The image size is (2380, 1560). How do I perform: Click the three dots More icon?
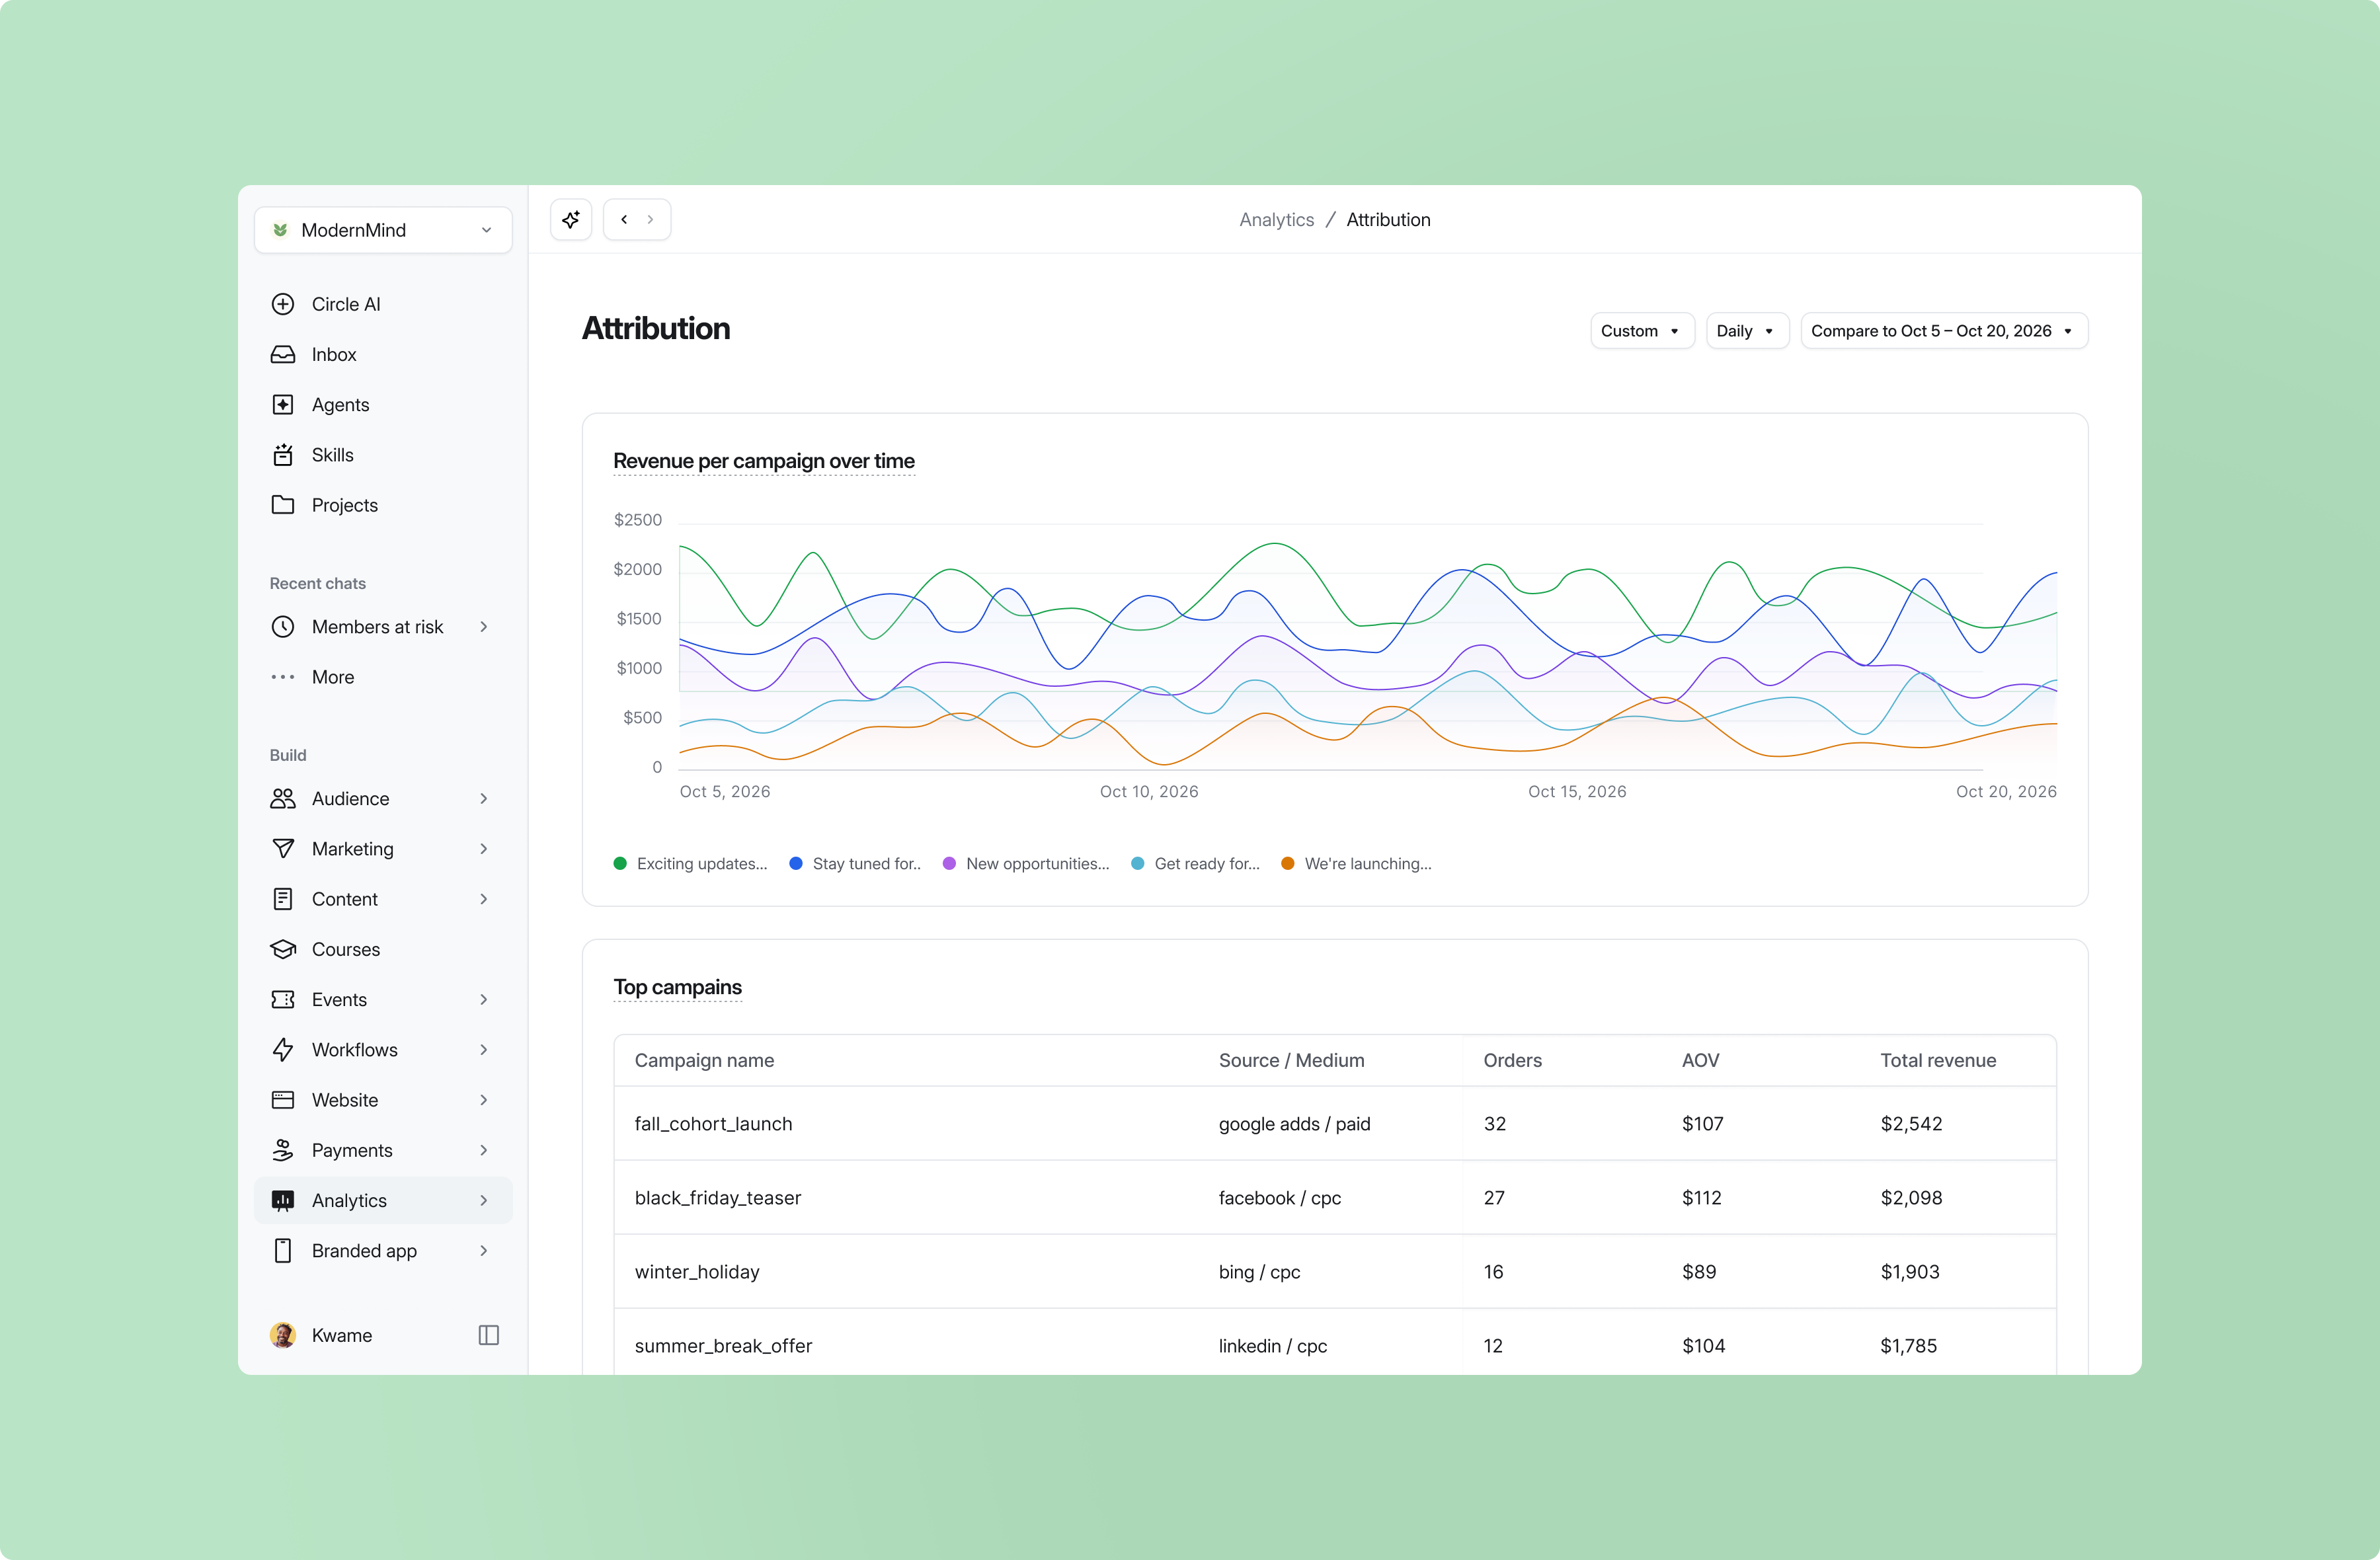pos(283,677)
